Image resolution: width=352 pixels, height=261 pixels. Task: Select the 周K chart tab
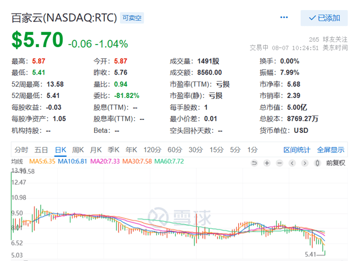point(78,150)
